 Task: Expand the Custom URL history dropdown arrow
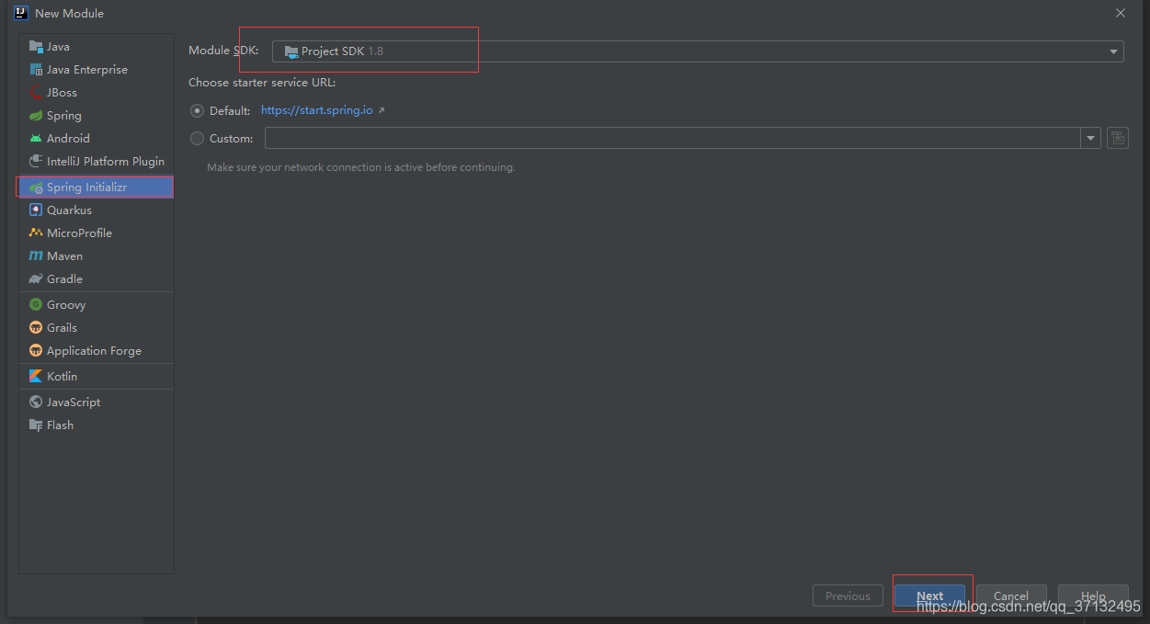pos(1091,138)
